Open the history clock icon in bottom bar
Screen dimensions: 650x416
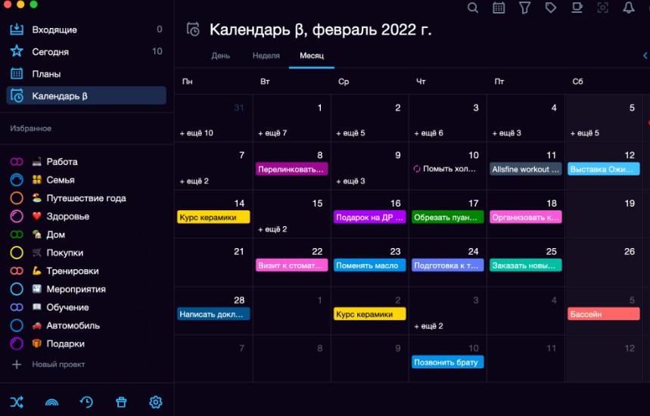[x=86, y=402]
